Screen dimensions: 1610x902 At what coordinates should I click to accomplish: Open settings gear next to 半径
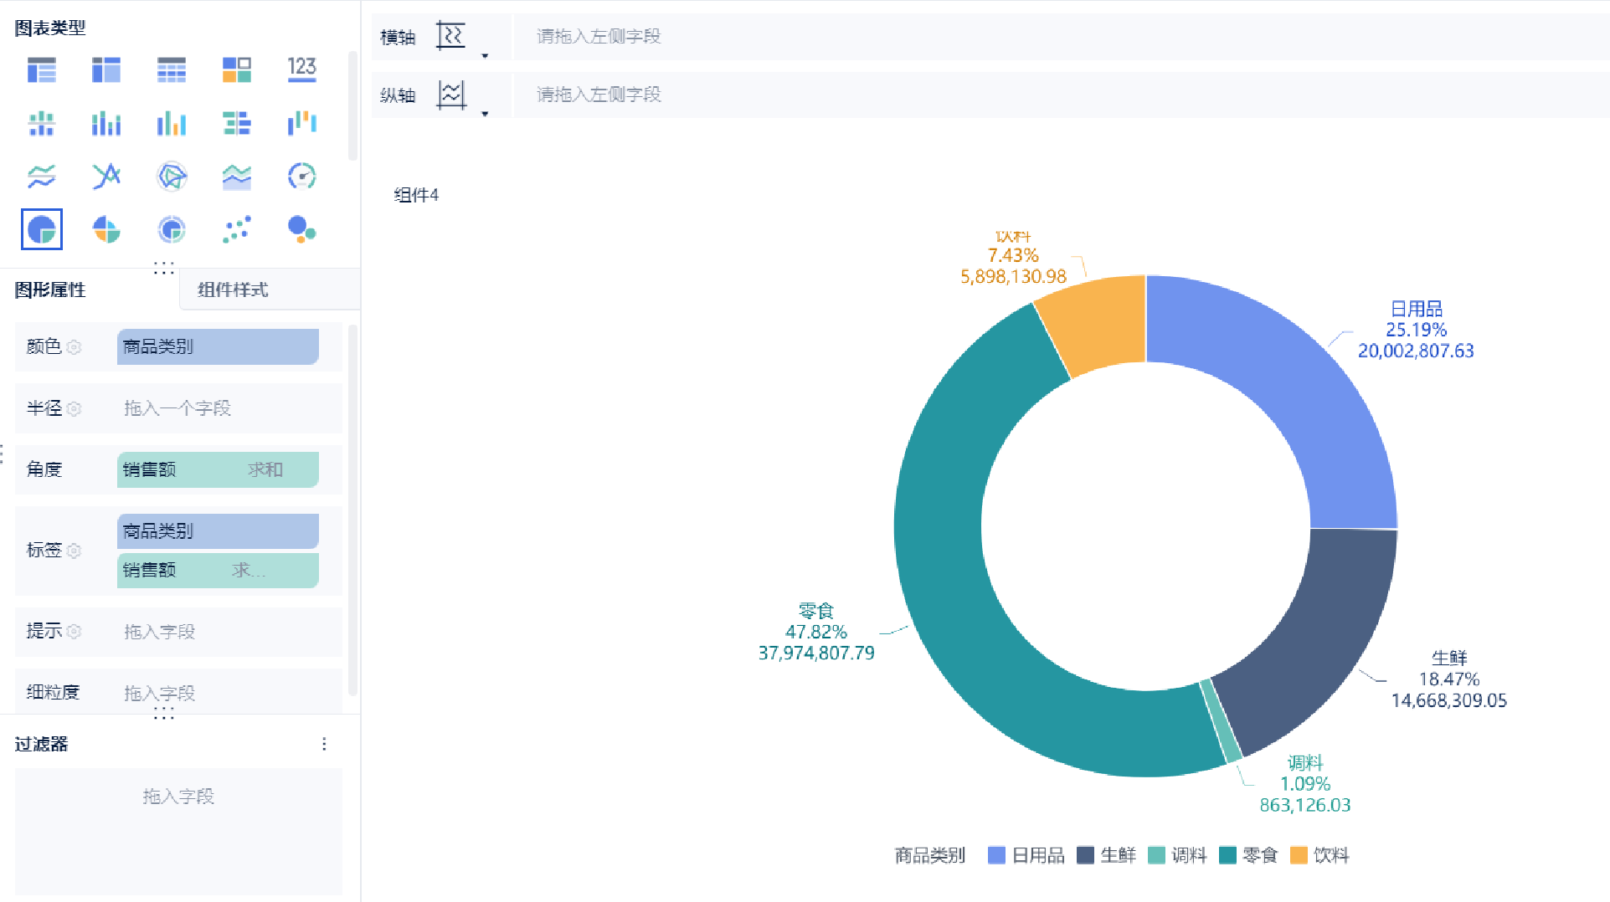click(74, 408)
